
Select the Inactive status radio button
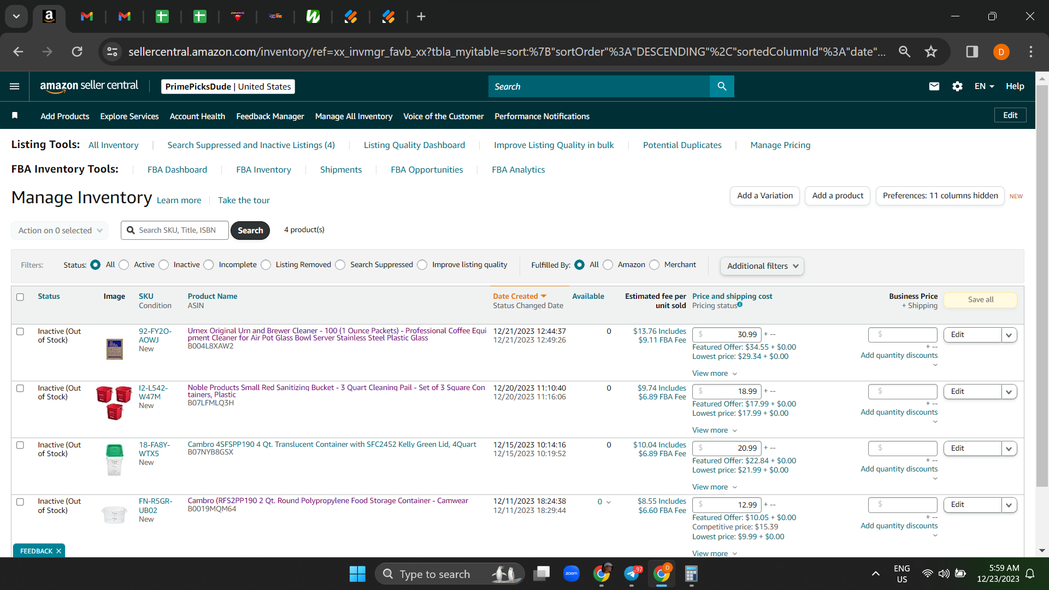tap(164, 265)
